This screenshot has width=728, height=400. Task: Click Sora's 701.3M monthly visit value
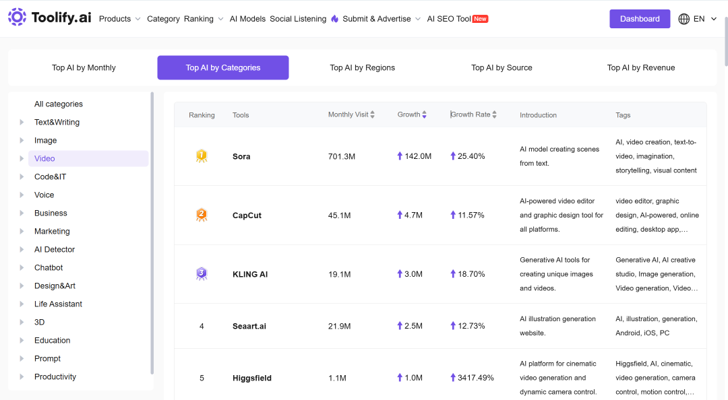coord(342,156)
